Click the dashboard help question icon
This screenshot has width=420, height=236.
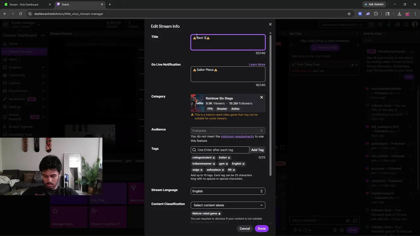pyautogui.click(x=380, y=25)
